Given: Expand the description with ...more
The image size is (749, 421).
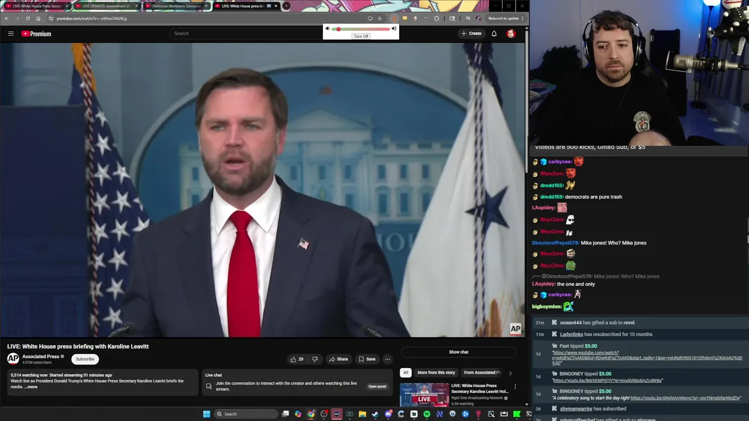Looking at the screenshot, I should (x=30, y=387).
